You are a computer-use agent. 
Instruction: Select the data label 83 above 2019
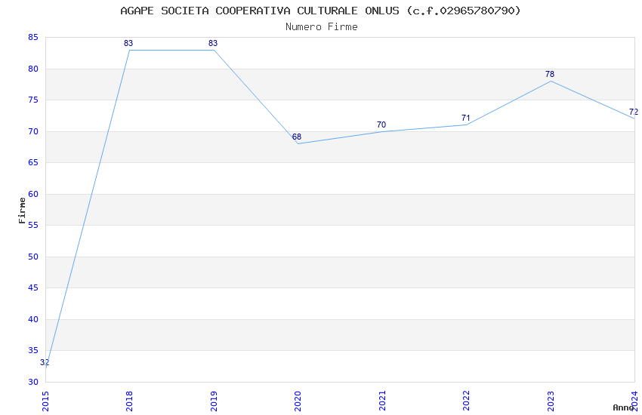(x=213, y=43)
